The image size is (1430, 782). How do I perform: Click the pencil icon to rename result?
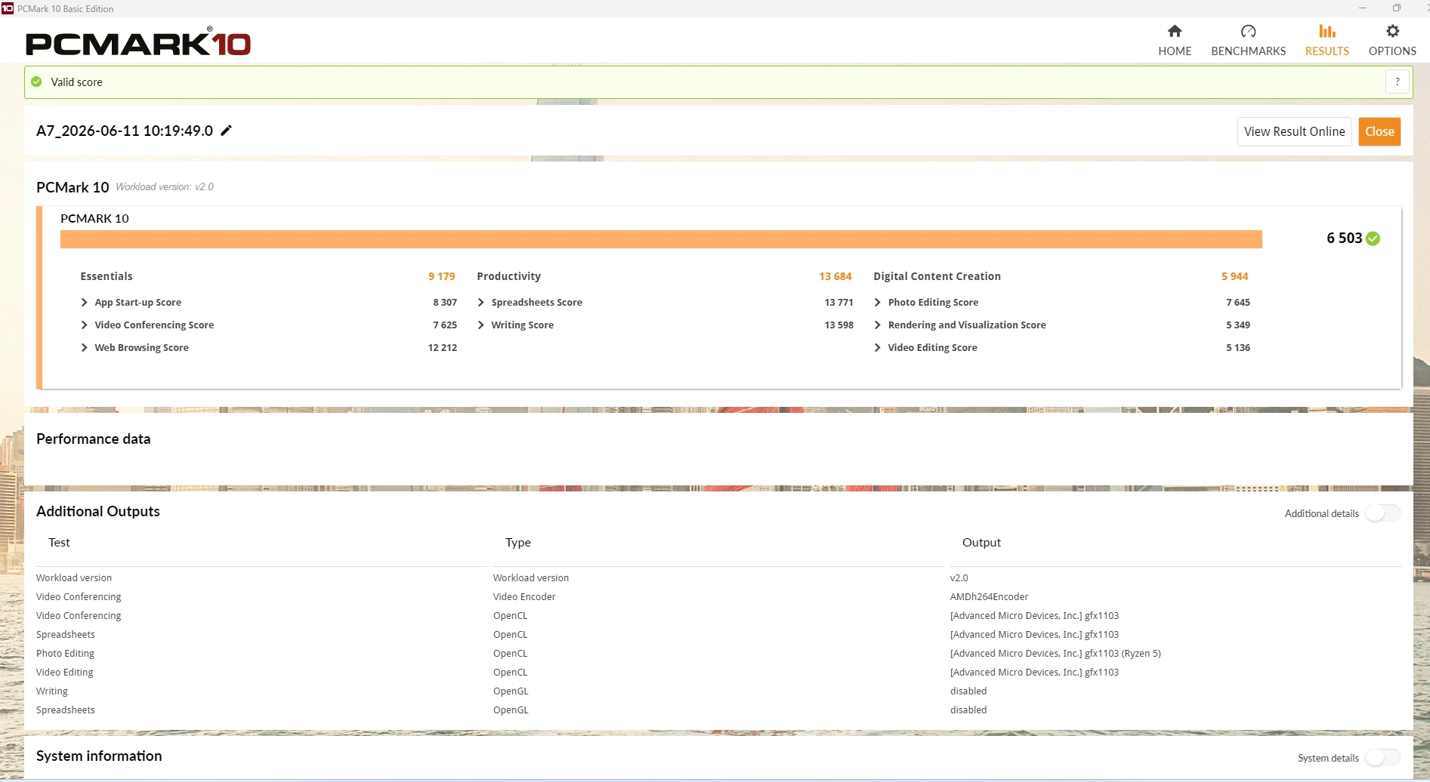click(226, 131)
